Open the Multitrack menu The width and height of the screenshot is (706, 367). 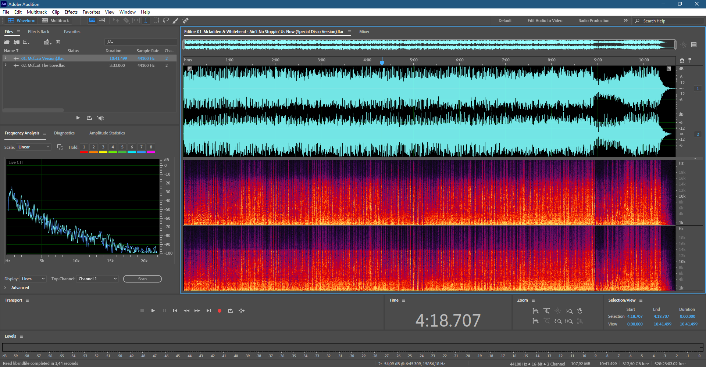pyautogui.click(x=37, y=12)
